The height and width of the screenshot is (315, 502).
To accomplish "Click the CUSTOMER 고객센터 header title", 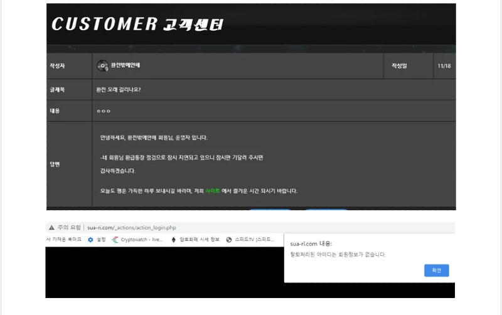I will 137,24.
